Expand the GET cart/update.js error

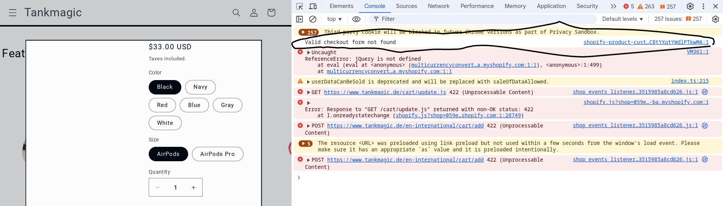[308, 92]
